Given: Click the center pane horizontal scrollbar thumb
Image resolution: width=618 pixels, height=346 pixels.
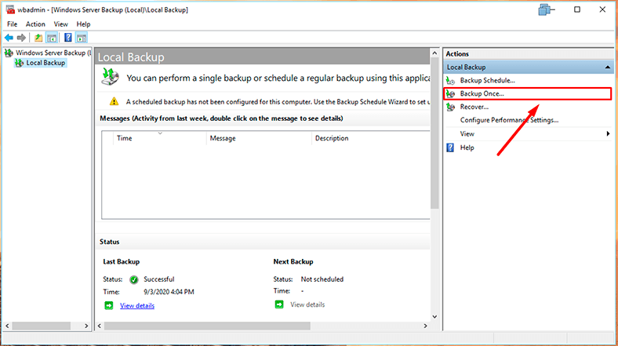Looking at the screenshot, I should click(207, 326).
